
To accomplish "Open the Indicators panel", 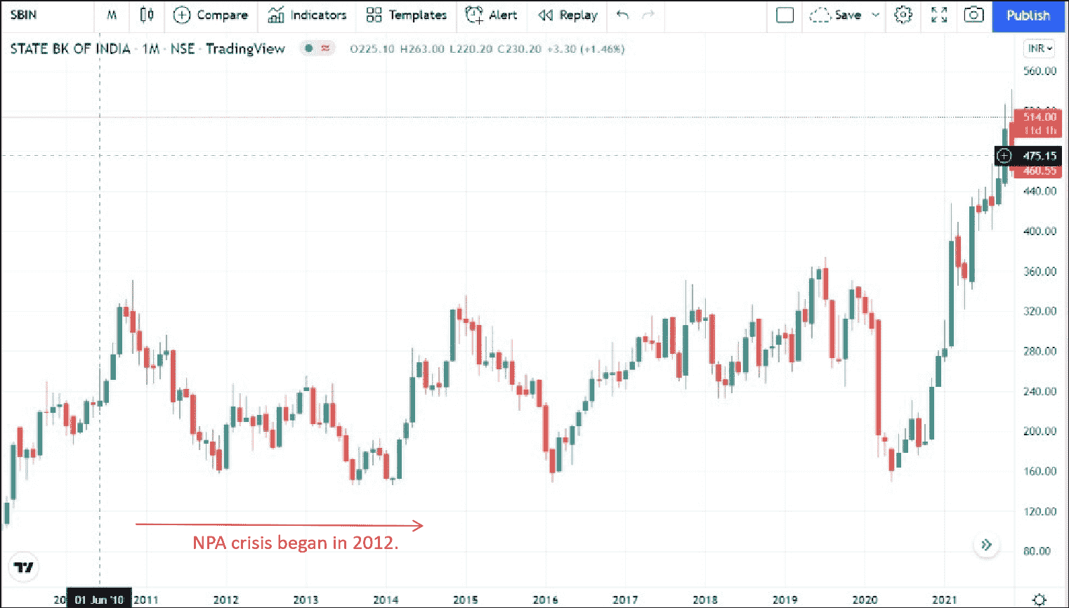I will tap(308, 15).
